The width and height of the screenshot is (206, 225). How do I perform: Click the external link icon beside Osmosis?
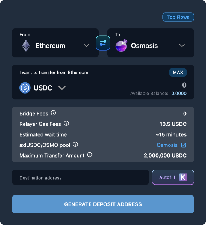pos(184,145)
